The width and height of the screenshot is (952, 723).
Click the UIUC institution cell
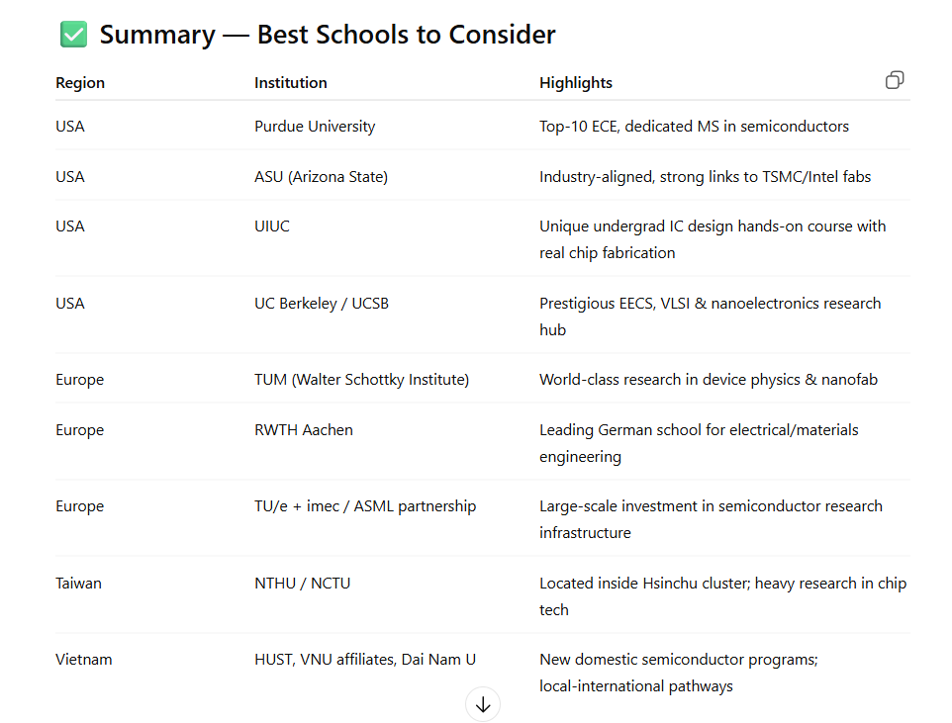[x=272, y=226]
